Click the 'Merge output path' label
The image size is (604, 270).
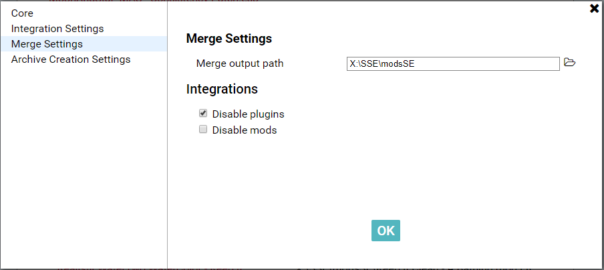240,63
